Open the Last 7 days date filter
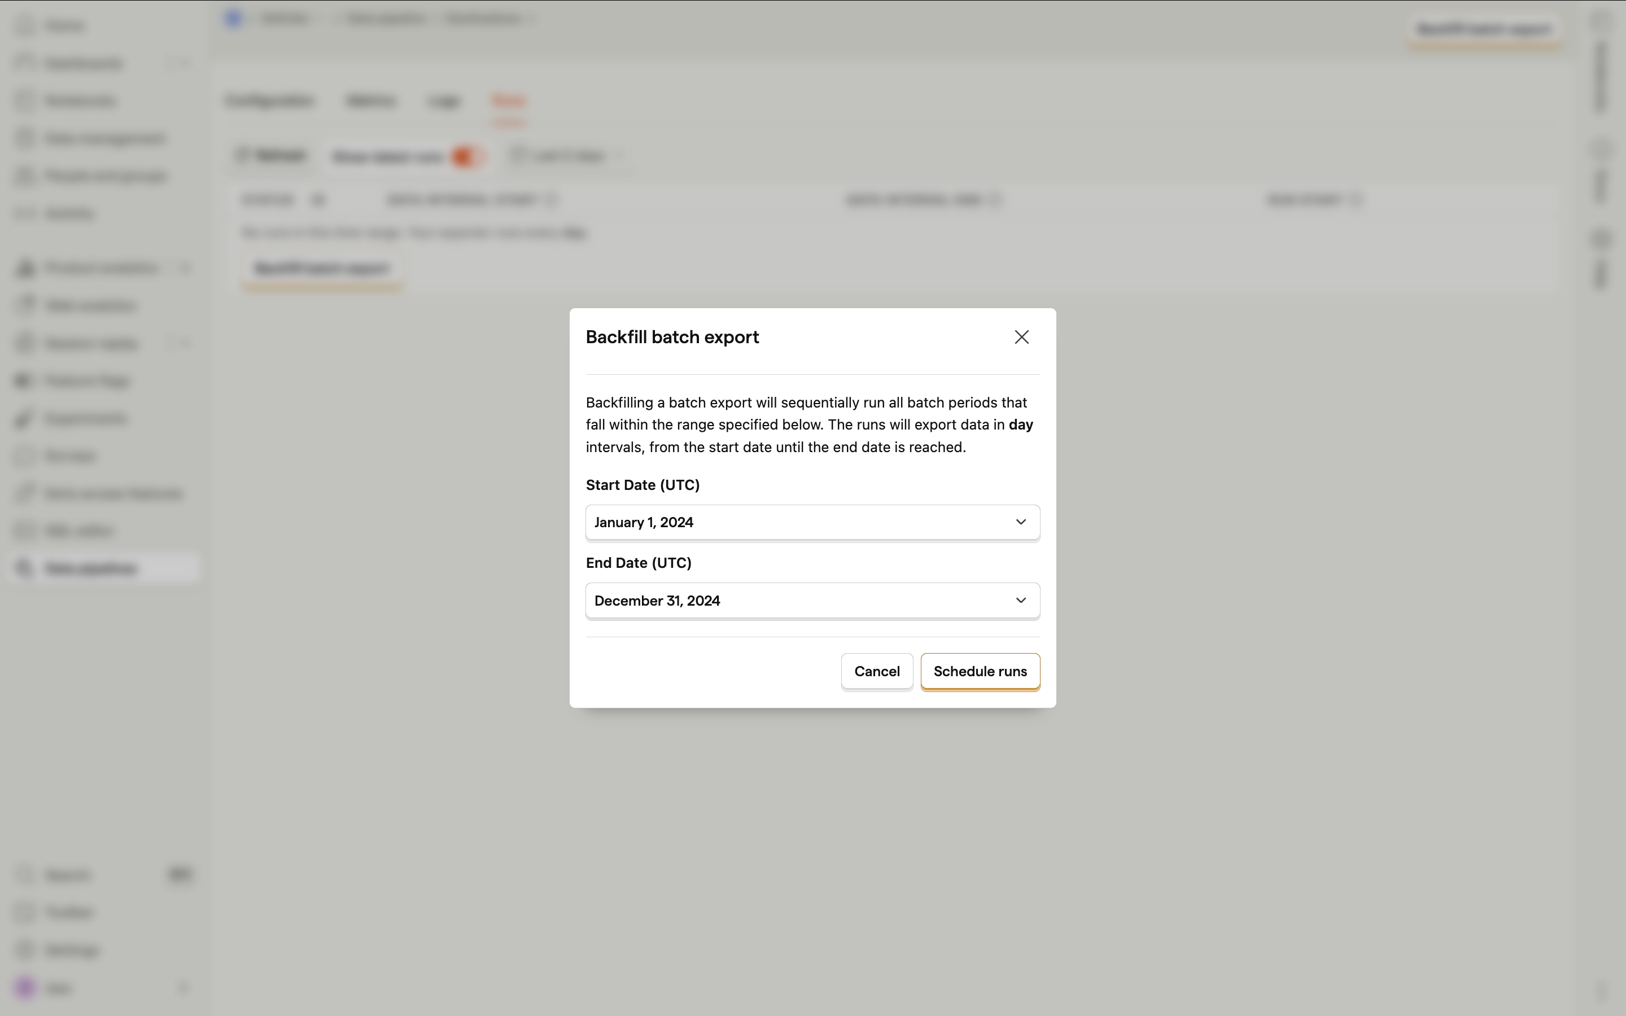This screenshot has height=1016, width=1626. [x=569, y=156]
